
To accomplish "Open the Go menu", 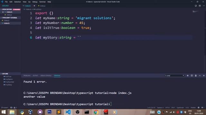I will point(29,2).
